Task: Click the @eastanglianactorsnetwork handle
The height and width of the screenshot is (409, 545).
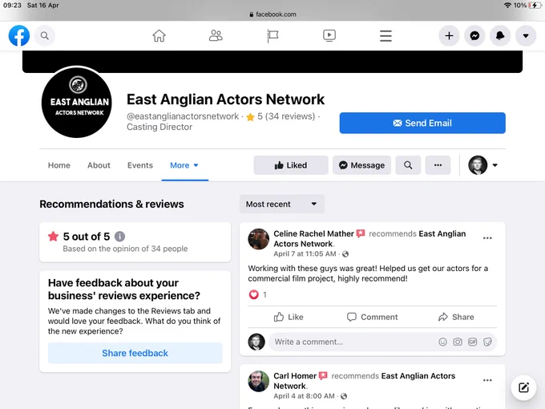Action: point(183,116)
